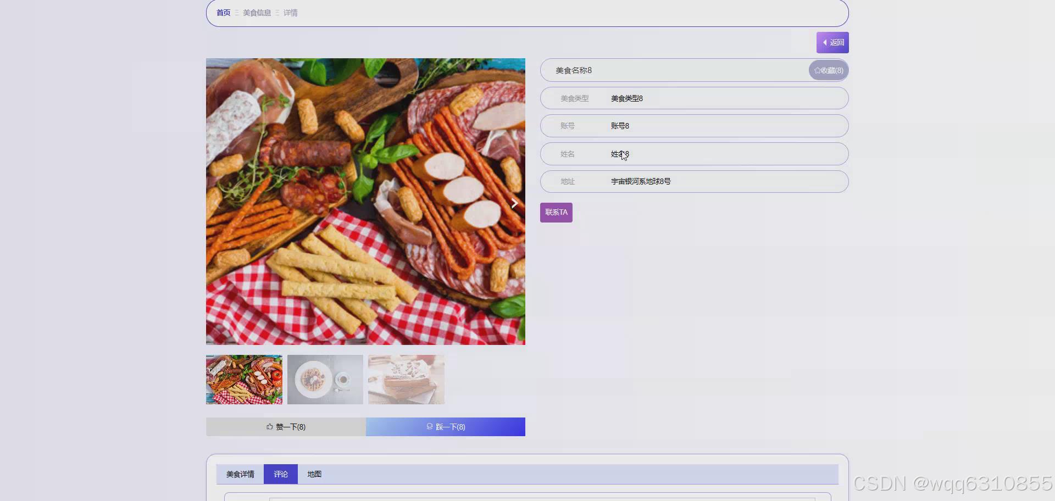Click the 踩一下(8) dislike button

point(446,427)
